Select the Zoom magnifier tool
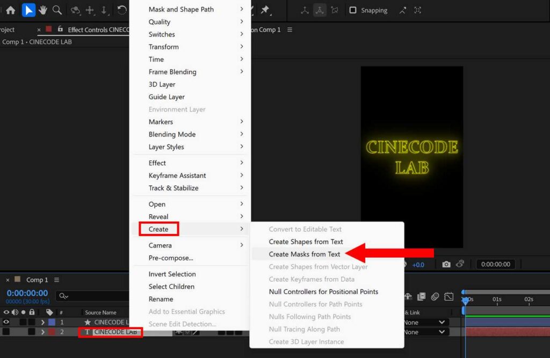Viewport: 550px width, 358px height. pos(57,10)
